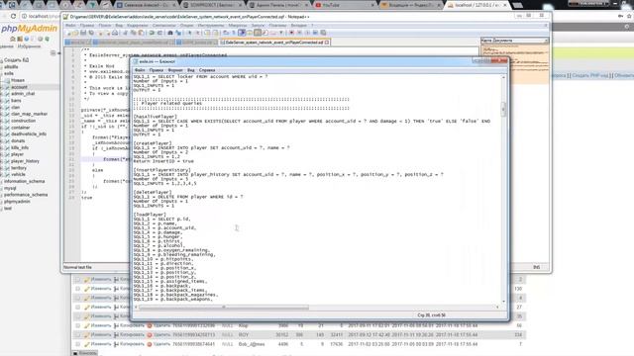Click dropdown arrow on Document Map panel header
634x356 pixels.
546,41
